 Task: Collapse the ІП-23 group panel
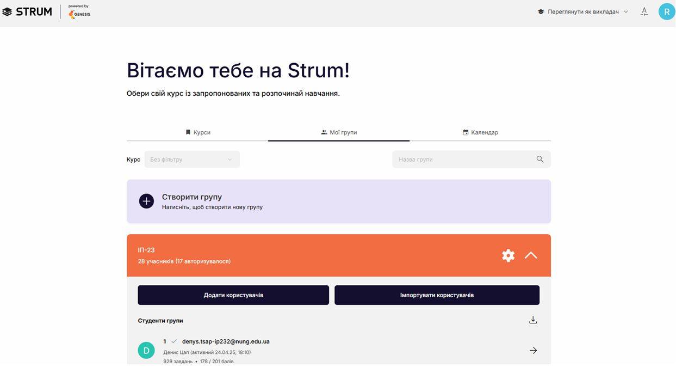coord(531,255)
